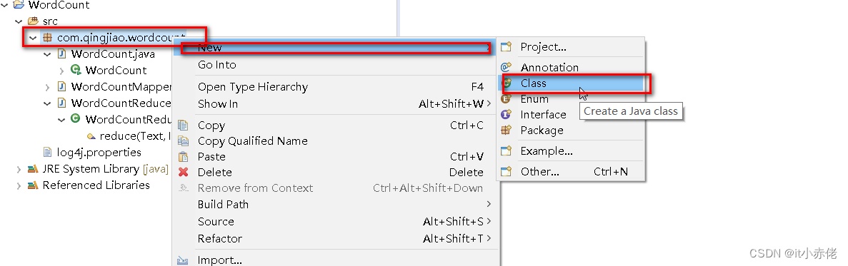Collapse the com.qingjiao.wordcount package
This screenshot has height=266, width=848.
[33, 39]
